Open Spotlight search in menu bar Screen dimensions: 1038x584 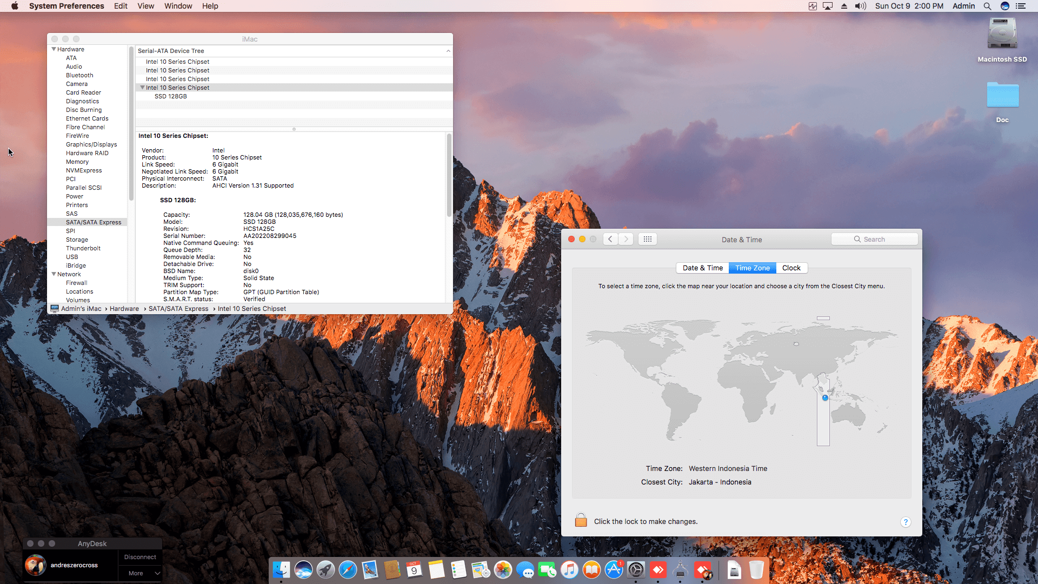point(987,6)
